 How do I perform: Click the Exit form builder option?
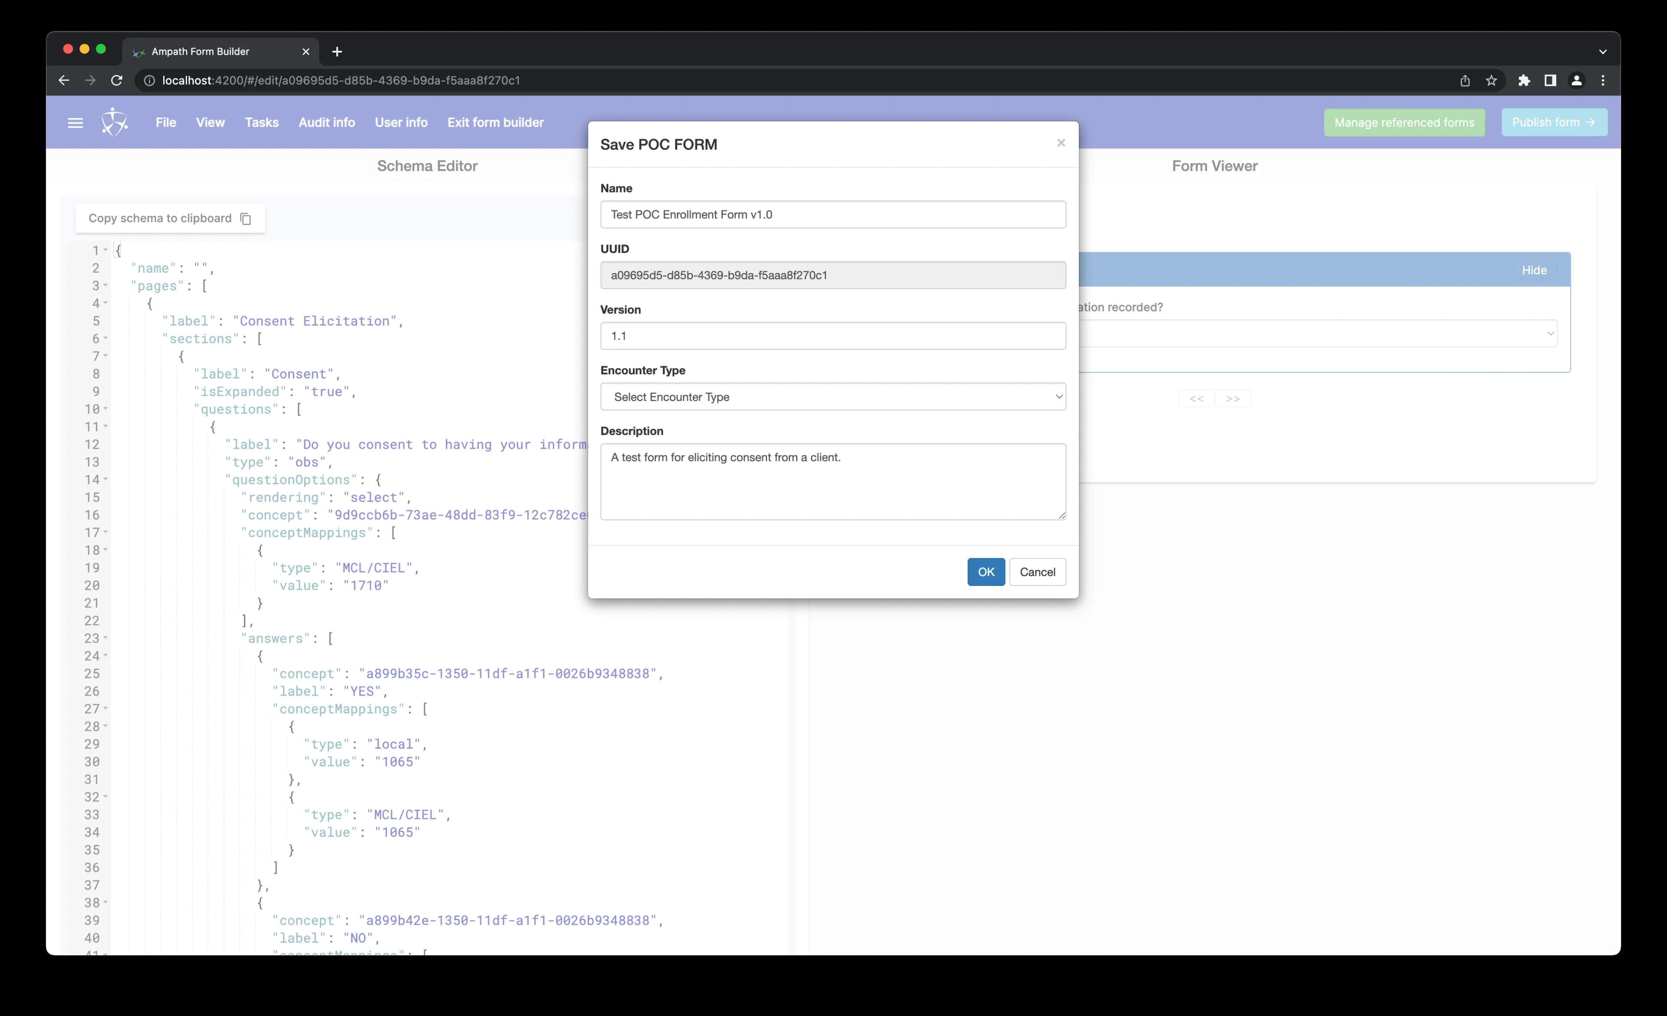click(x=495, y=122)
